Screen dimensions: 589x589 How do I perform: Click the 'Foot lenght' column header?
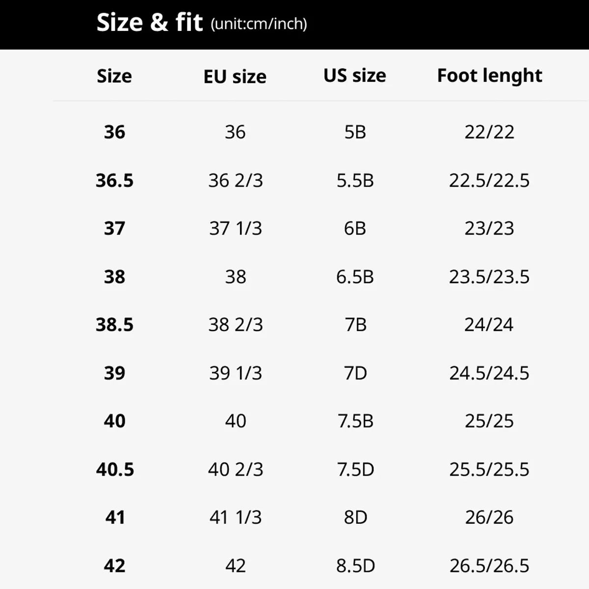click(489, 76)
